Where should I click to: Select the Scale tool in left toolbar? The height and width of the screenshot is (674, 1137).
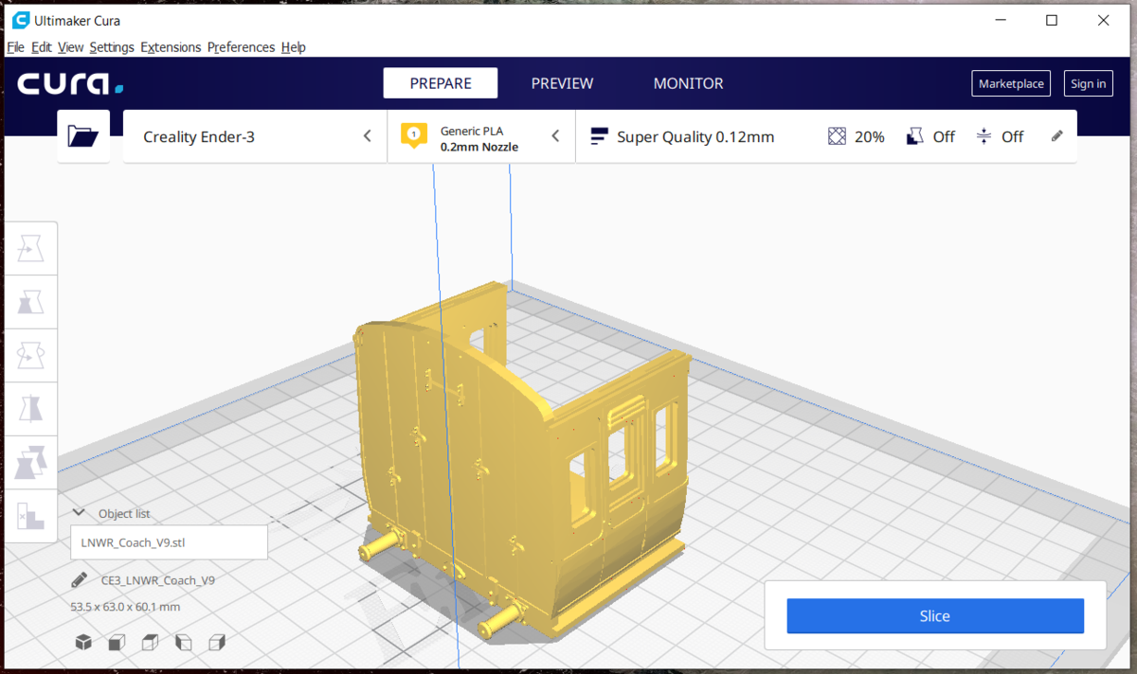click(x=31, y=303)
